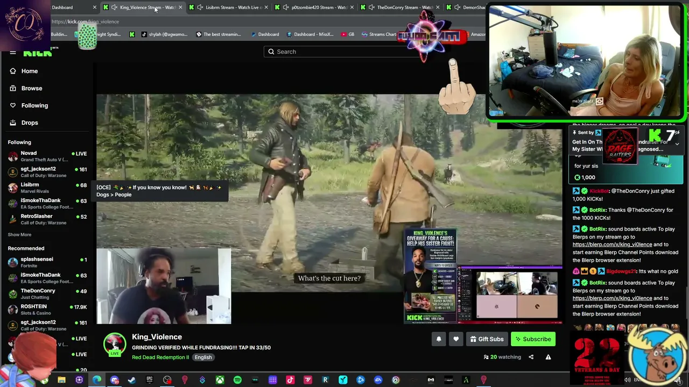This screenshot has width=689, height=387.
Task: Open the TheDonConry recommended channel
Action: tap(47, 293)
